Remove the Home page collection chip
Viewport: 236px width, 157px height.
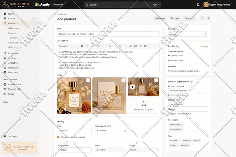point(182,129)
